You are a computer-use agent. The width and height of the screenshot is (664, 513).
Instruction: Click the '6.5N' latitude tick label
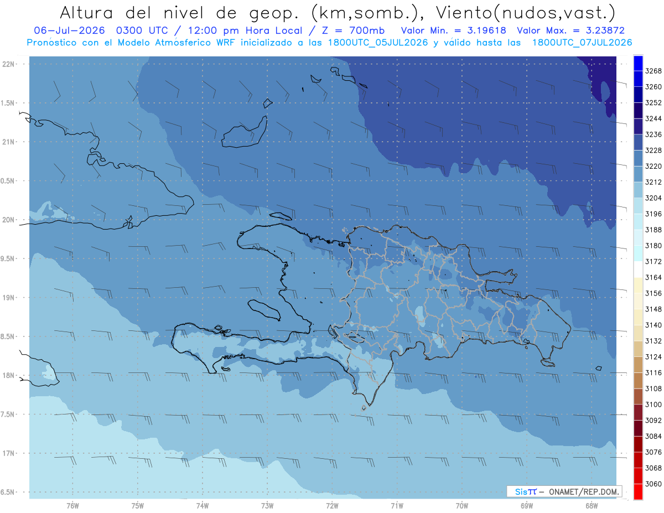(x=7, y=492)
